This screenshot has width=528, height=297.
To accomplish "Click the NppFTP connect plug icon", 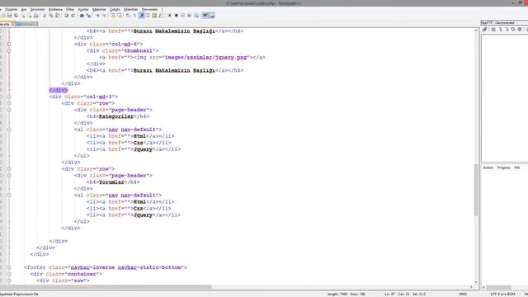I will coord(484,30).
